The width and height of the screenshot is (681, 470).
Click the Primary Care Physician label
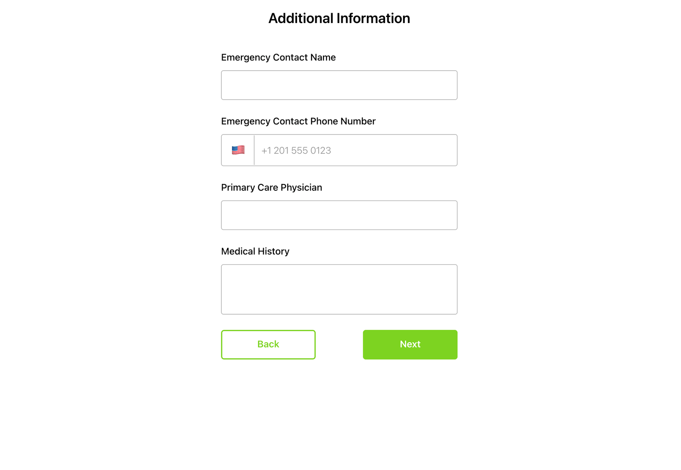(x=271, y=187)
